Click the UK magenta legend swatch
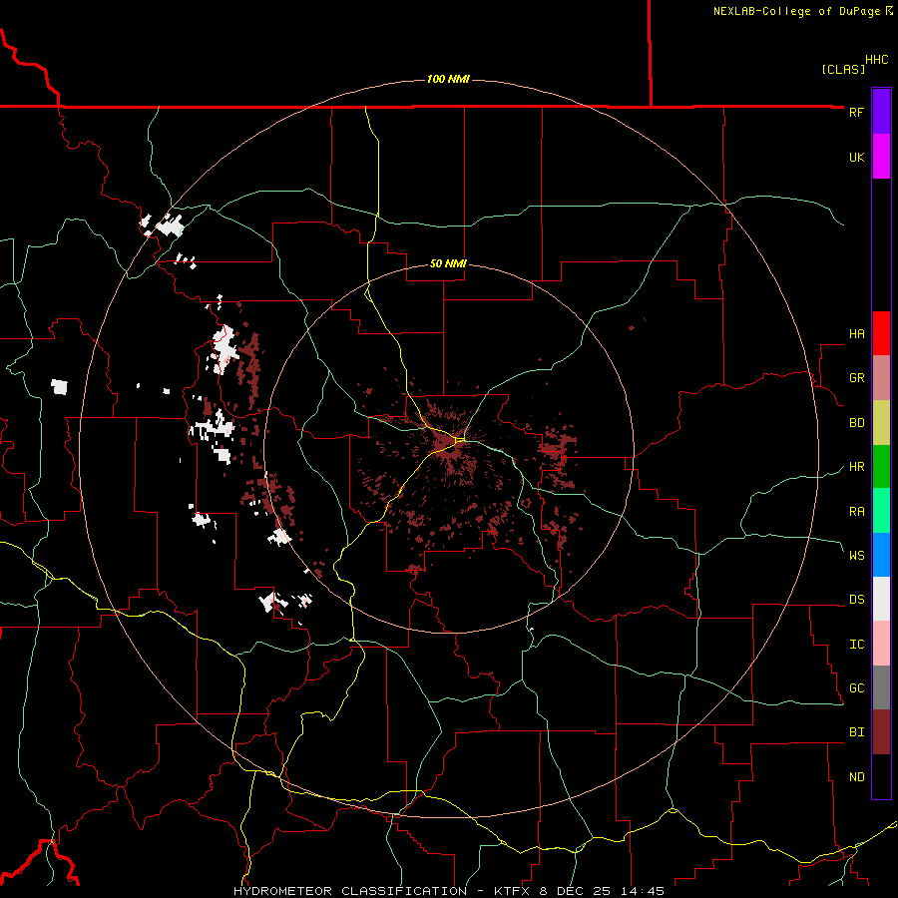This screenshot has height=898, width=898. click(881, 157)
